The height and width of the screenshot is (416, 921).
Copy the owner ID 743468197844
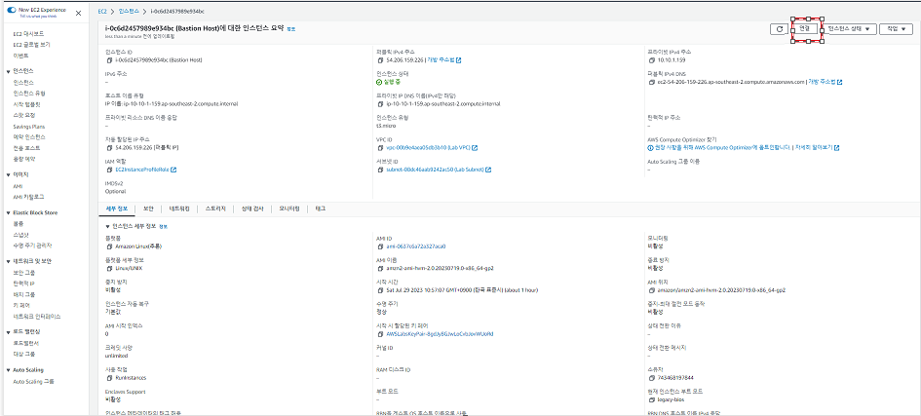click(x=652, y=378)
